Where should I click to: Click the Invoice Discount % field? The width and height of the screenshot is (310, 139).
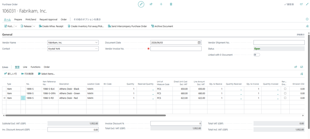(176, 123)
